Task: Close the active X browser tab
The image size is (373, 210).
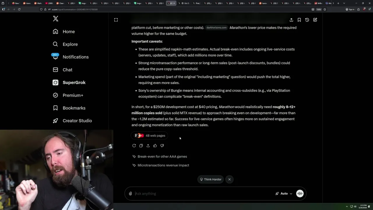Action: pyautogui.click(x=174, y=3)
